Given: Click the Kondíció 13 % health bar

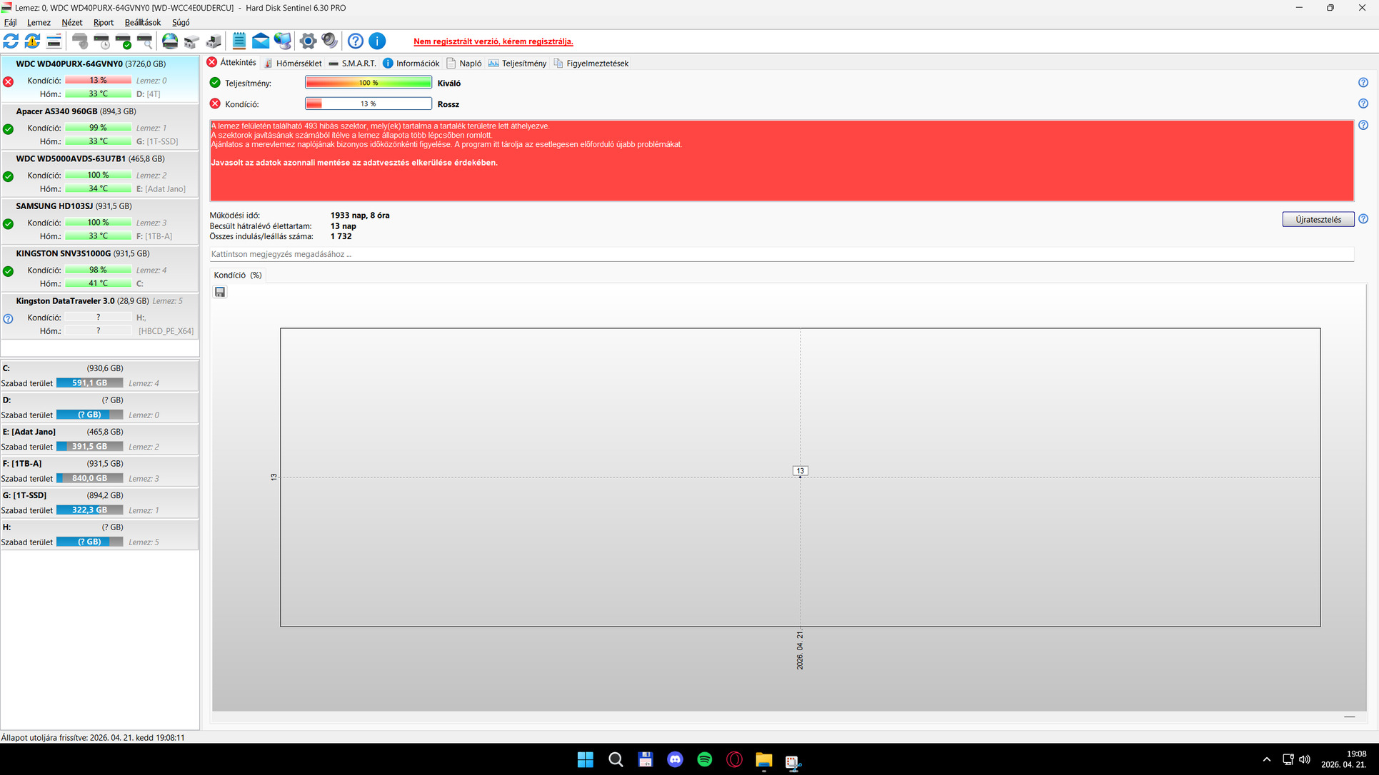Looking at the screenshot, I should click(368, 104).
